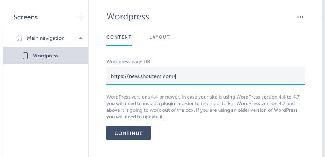Image resolution: width=325 pixels, height=157 pixels.
Task: Click the home icon beside Main navigation
Action: (19, 38)
